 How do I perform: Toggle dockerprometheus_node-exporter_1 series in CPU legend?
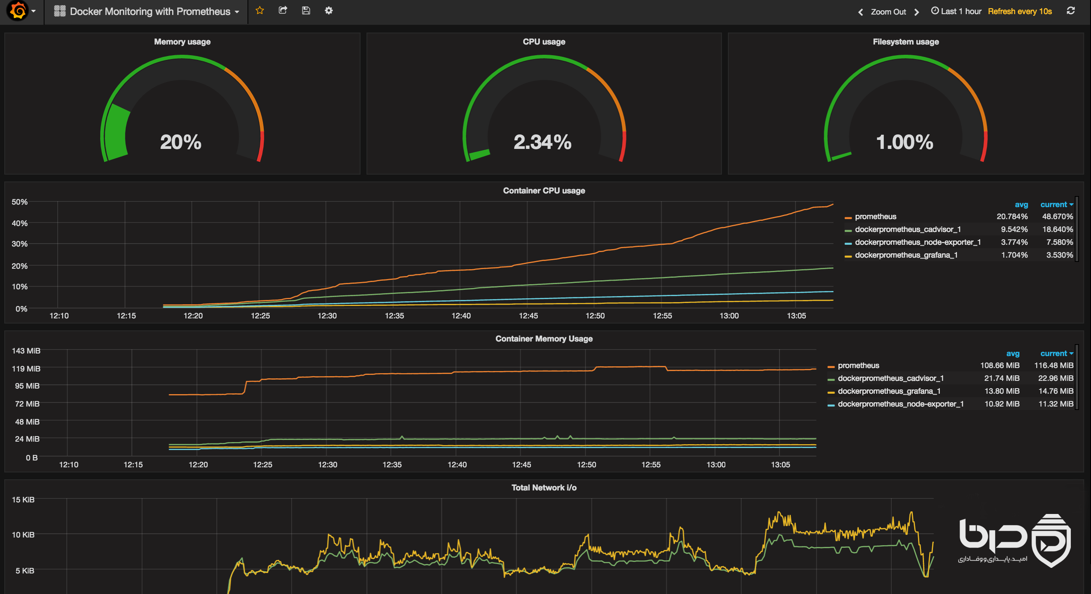(918, 242)
